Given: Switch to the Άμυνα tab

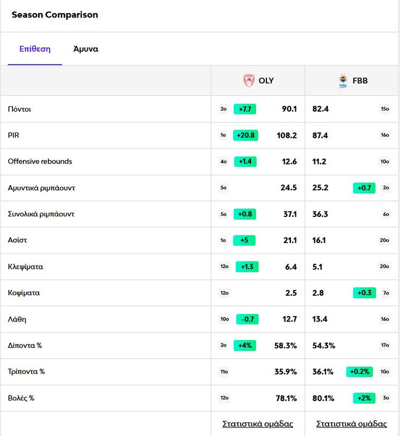Looking at the screenshot, I should tap(86, 49).
